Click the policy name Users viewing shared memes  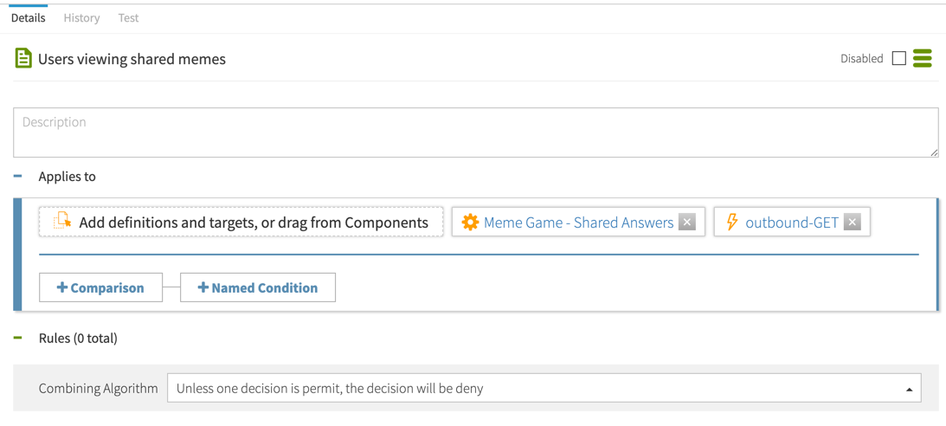(132, 59)
